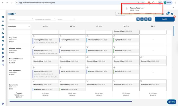Open the Chrome downloads icon
This screenshot has height=106, width=178.
[160, 3]
